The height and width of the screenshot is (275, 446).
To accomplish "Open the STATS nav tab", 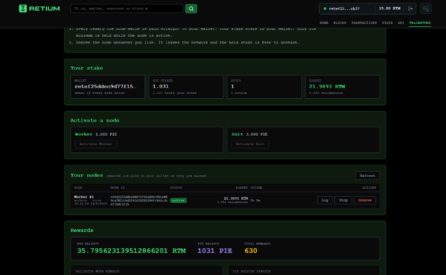I will pos(387,23).
